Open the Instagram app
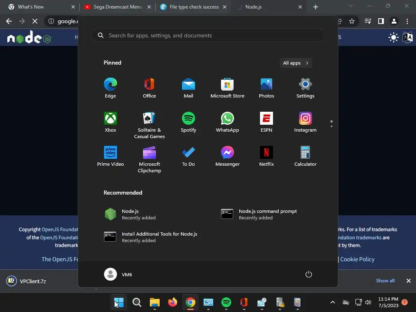 [x=305, y=122]
